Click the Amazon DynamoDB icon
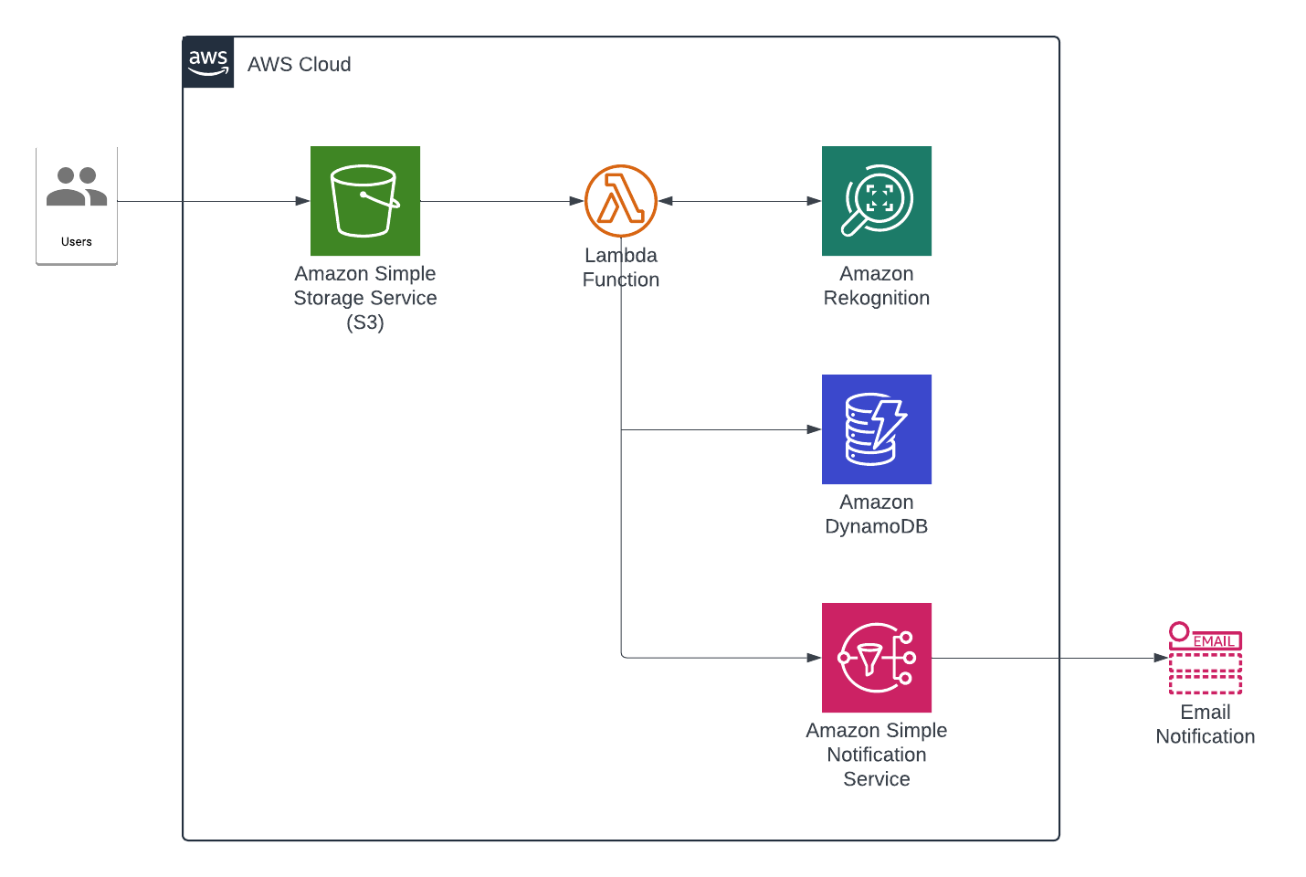Viewport: 1306px width, 877px height. (877, 429)
